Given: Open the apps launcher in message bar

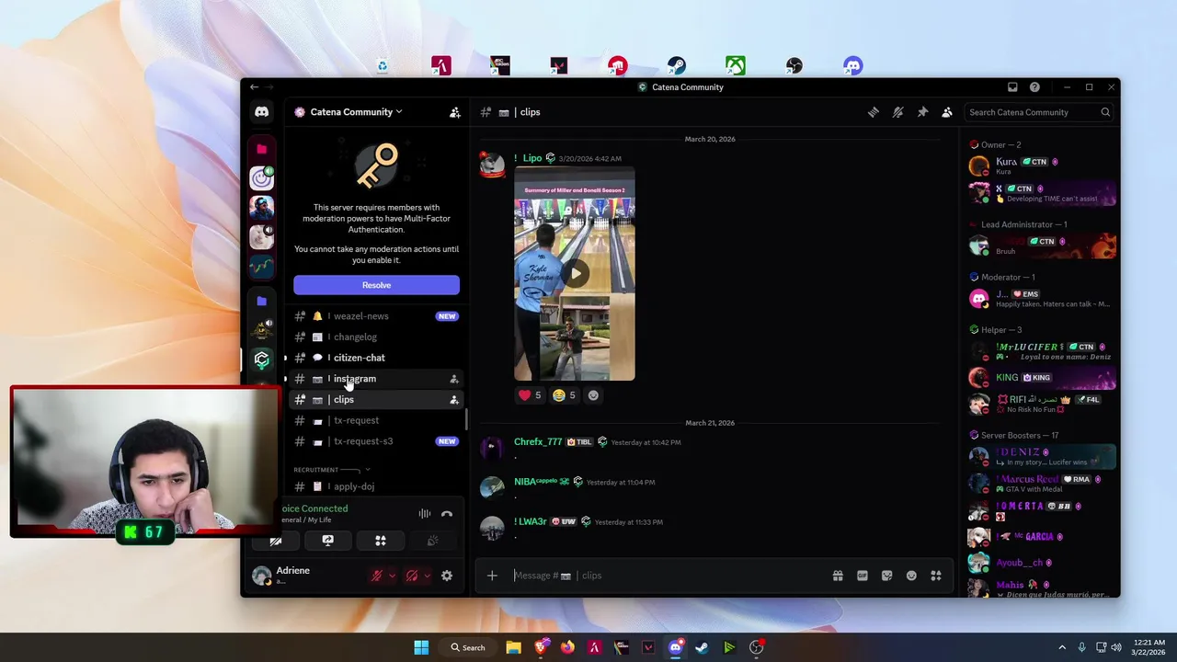Looking at the screenshot, I should click(936, 576).
